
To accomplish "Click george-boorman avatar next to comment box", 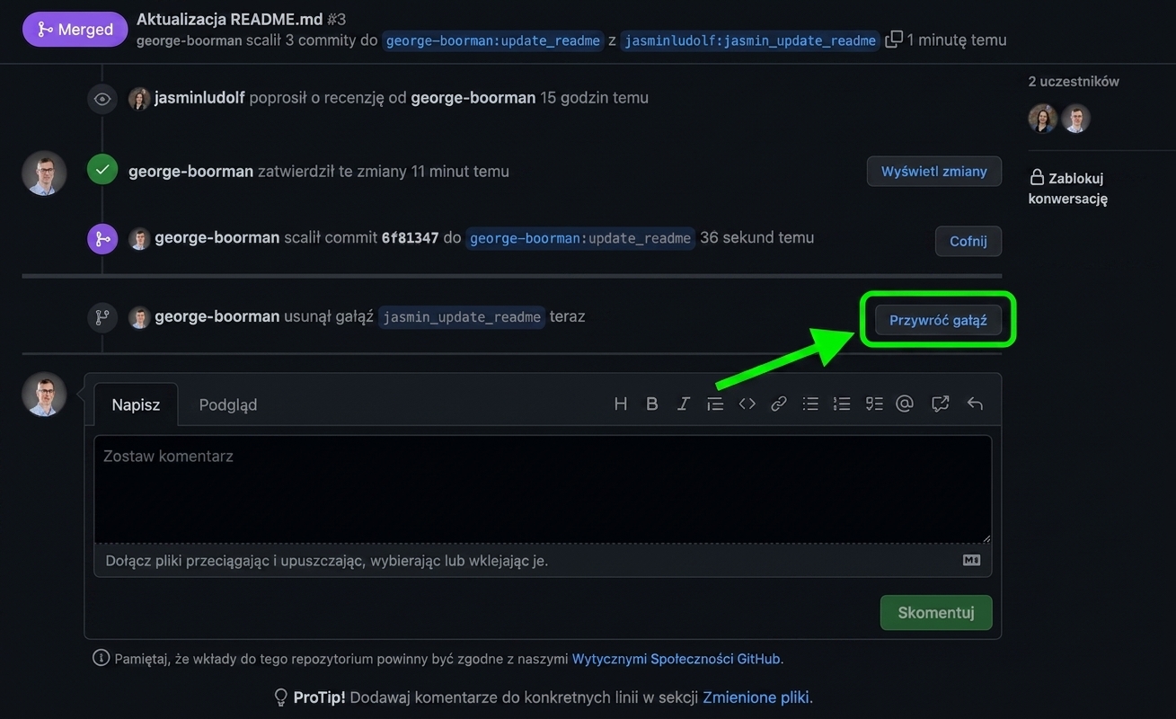I will [45, 395].
